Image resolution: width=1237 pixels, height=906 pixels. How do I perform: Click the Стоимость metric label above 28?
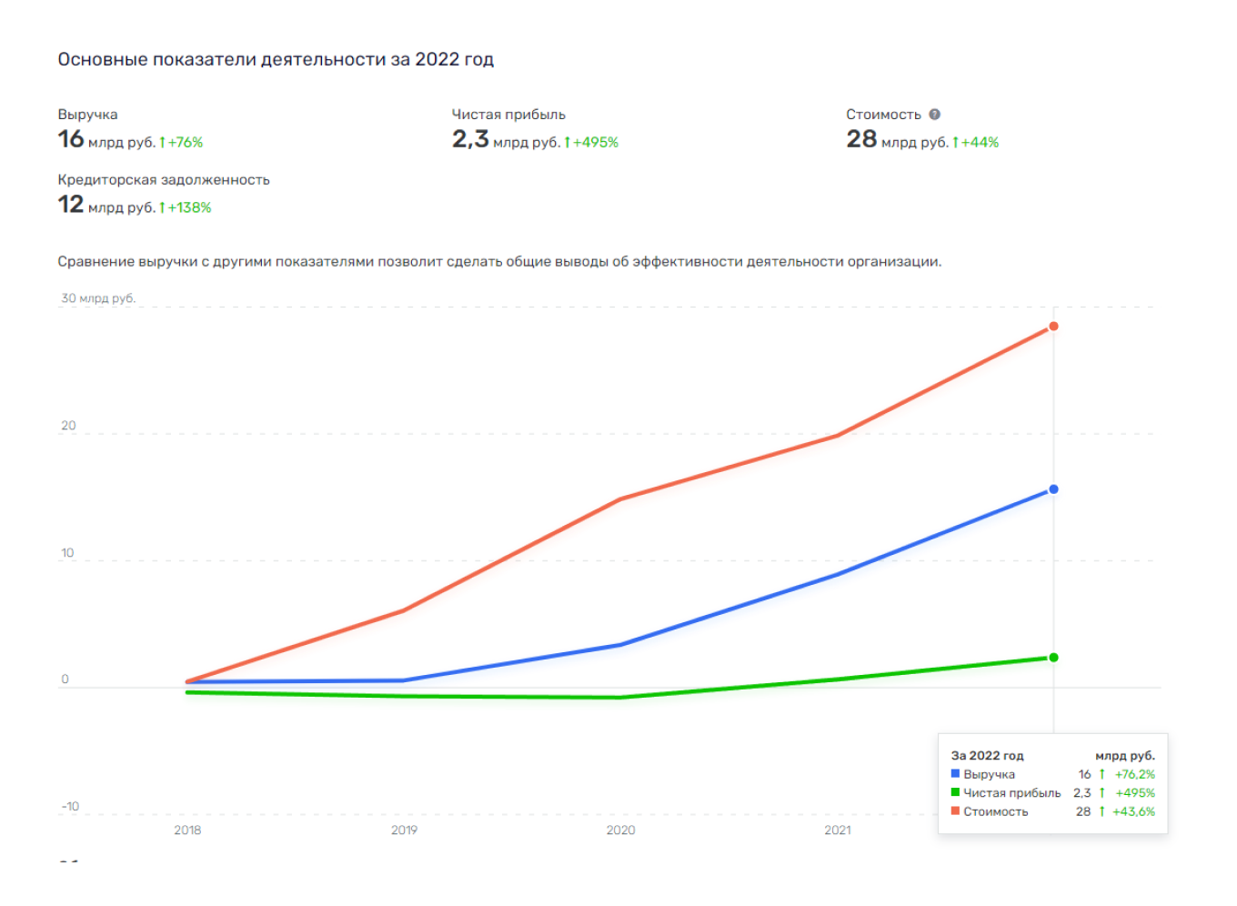pyautogui.click(x=883, y=115)
